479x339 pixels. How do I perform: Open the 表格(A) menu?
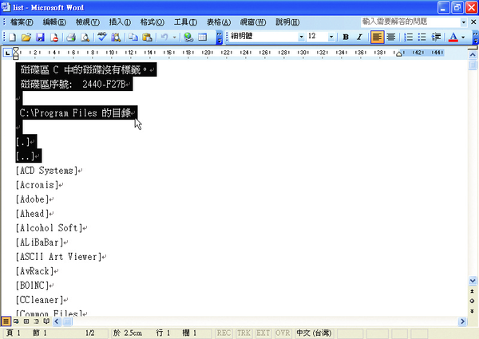[219, 22]
